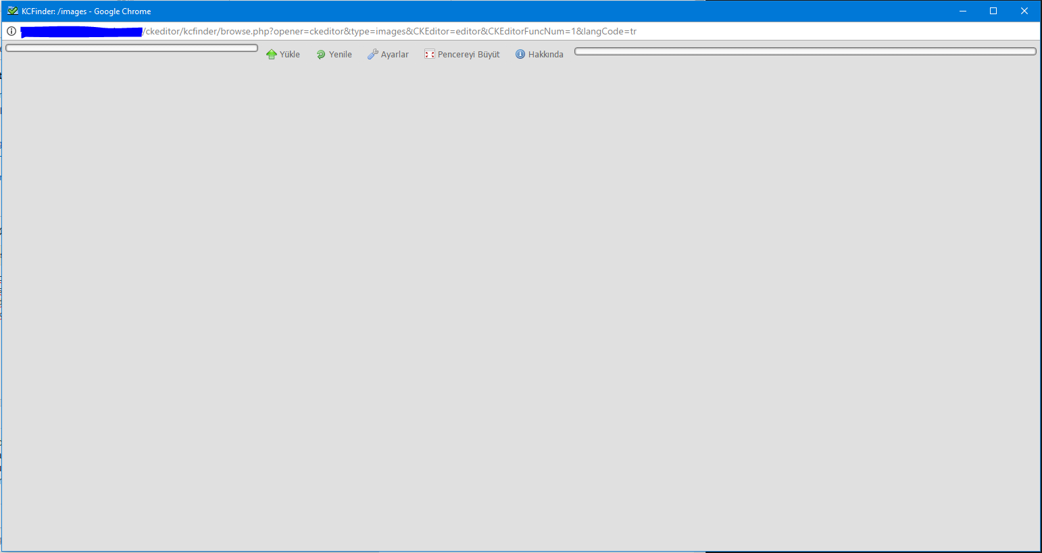Minimize the KCFinder Chrome window
The width and height of the screenshot is (1042, 553).
tap(963, 11)
